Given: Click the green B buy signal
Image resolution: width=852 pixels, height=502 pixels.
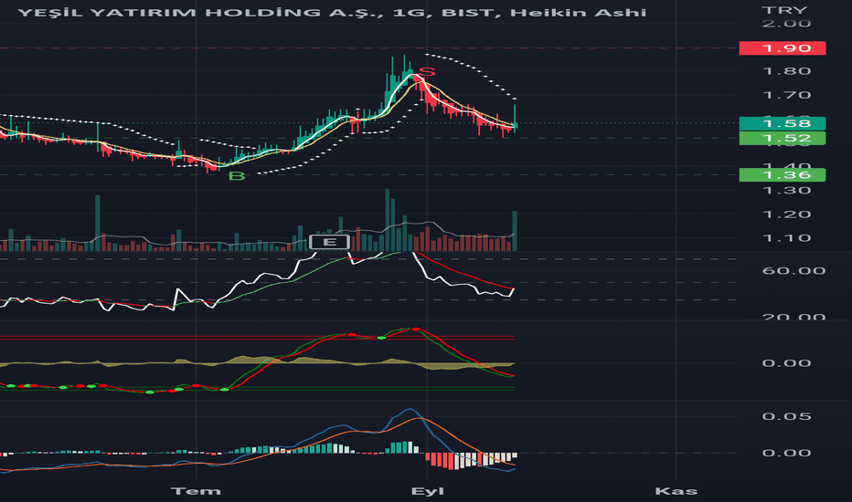Looking at the screenshot, I should (x=237, y=176).
